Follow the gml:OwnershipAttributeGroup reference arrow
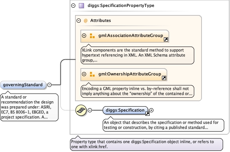The image size is (230, 152). tap(164, 78)
